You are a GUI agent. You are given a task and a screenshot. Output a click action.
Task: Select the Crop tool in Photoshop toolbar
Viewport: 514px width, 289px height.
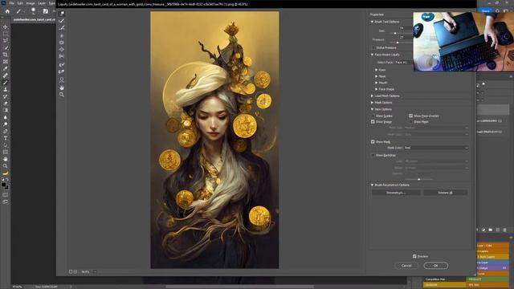[x=6, y=55]
